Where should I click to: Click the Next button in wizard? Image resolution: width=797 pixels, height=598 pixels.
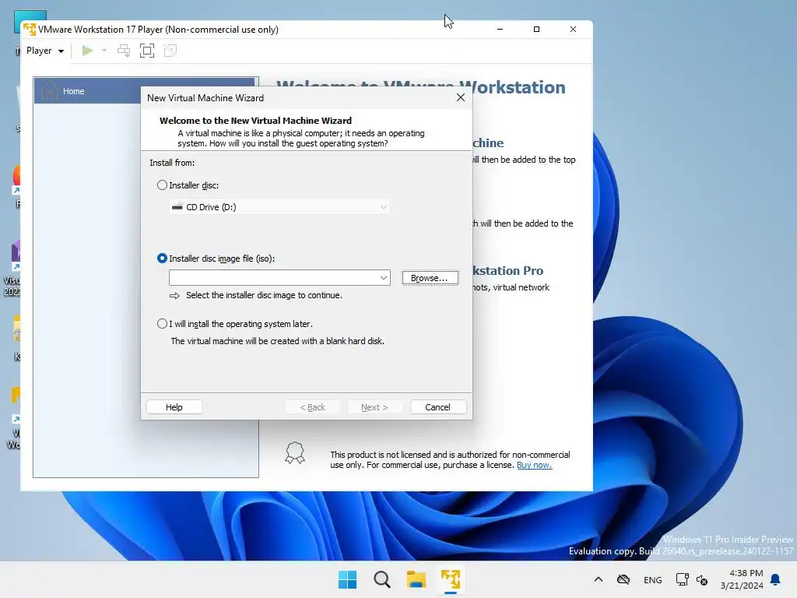[374, 407]
